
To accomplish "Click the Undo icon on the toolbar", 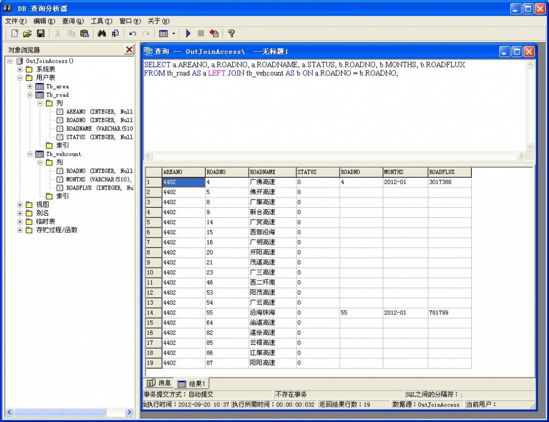I will point(132,33).
